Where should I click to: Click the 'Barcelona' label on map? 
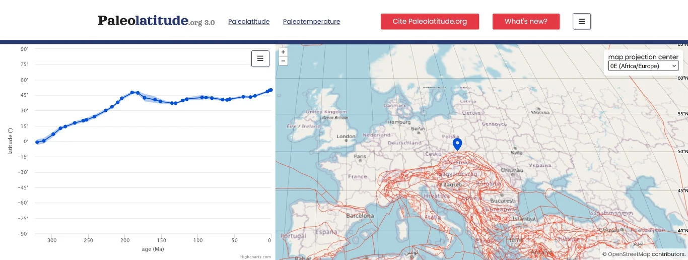[x=360, y=216]
